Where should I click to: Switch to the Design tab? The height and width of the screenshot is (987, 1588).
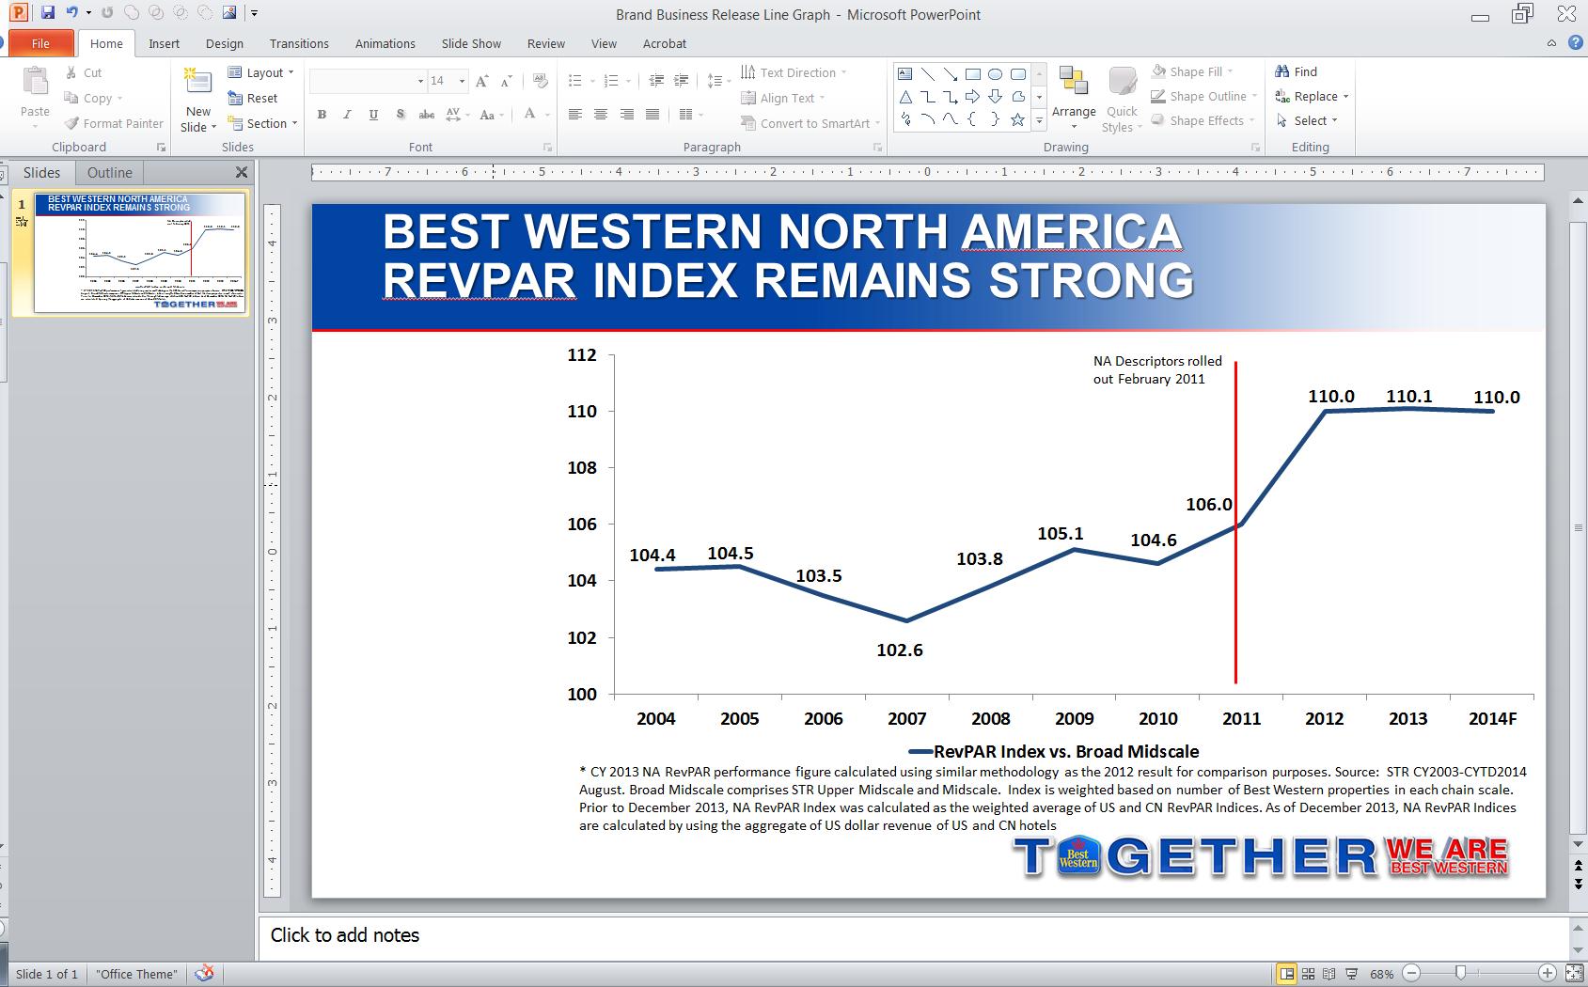[x=225, y=43]
